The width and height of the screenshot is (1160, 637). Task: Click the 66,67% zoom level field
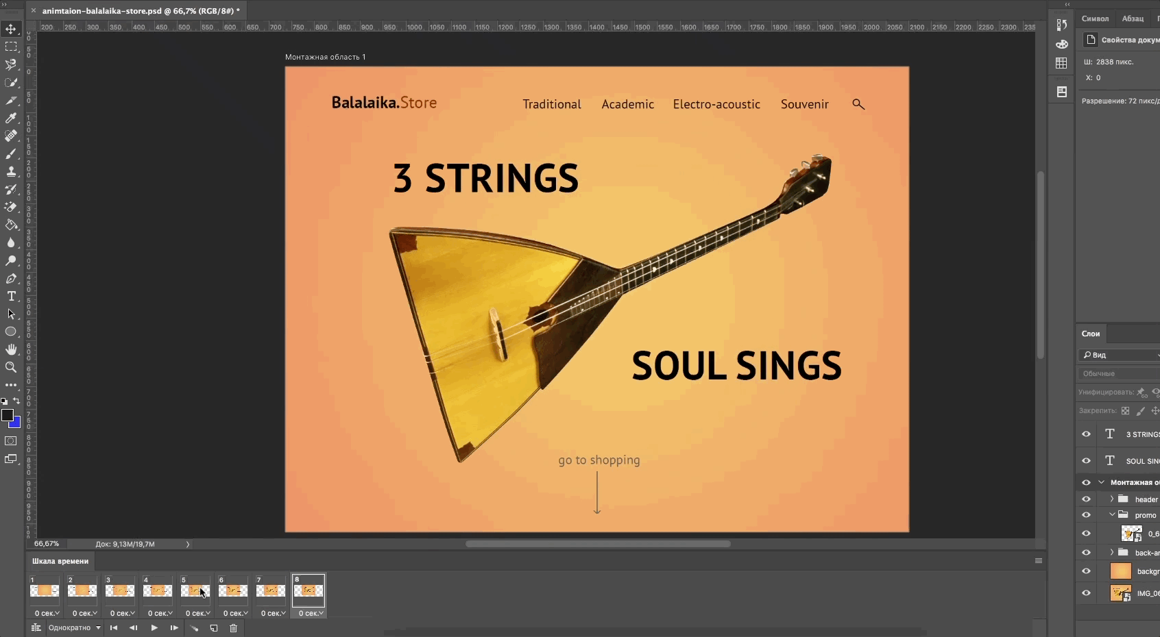tap(47, 544)
